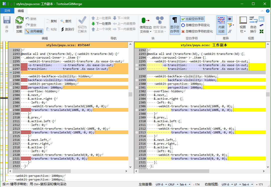Screen dimensions: 271x187
Task: Click the 撤销 undo button
Action: (x=31, y=19)
